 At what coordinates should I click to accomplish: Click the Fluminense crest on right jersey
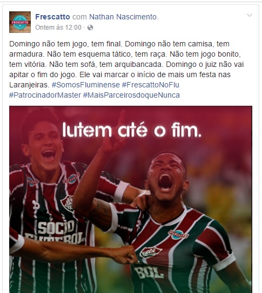(150, 253)
